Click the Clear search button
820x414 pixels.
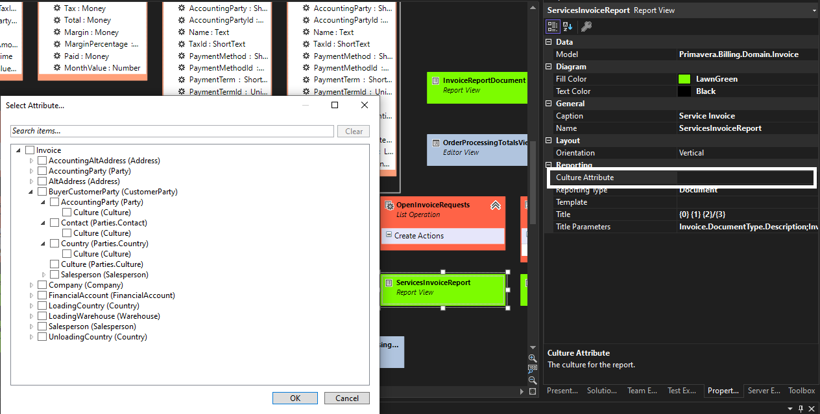pyautogui.click(x=354, y=132)
